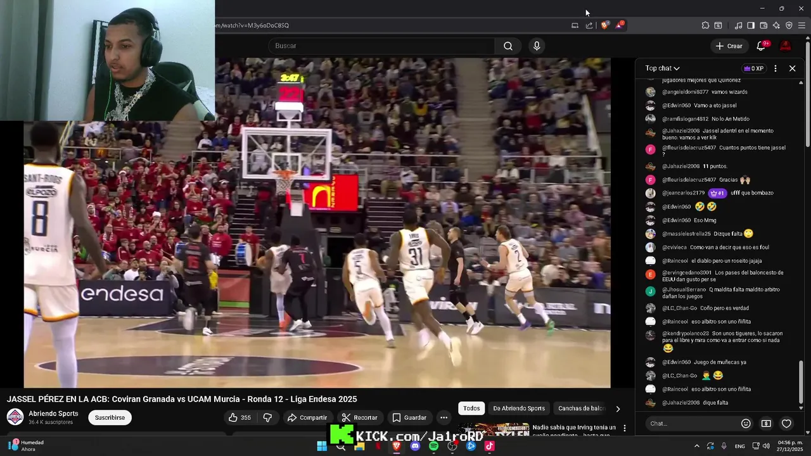The height and width of the screenshot is (456, 811).
Task: Click user @Jahaziel2008 saying '11 puntos.'
Action: coord(681,166)
